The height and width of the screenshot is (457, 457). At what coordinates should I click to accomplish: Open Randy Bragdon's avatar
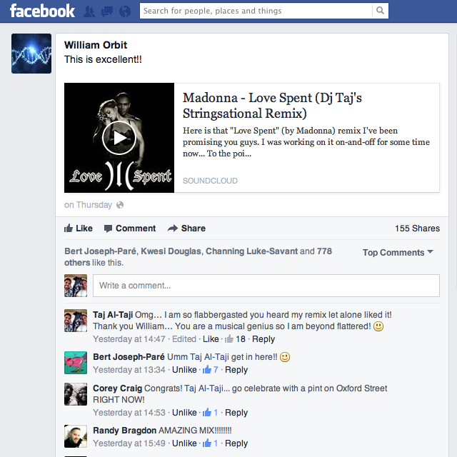(76, 436)
